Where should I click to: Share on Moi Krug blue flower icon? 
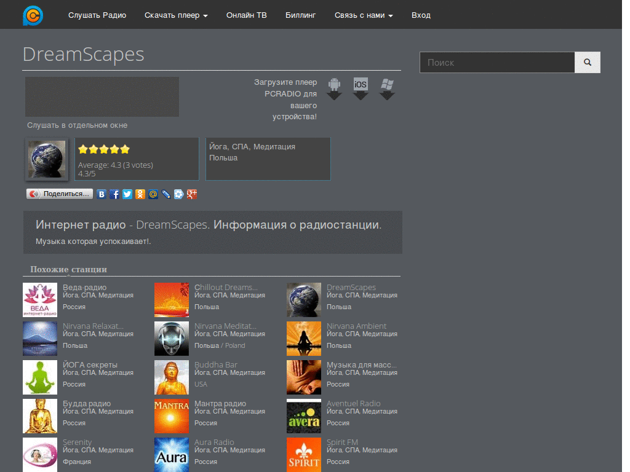point(179,194)
